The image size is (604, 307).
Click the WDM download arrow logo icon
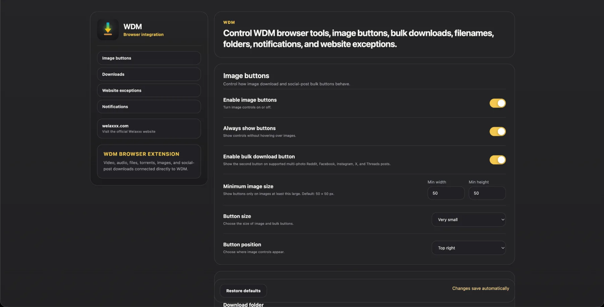(108, 30)
